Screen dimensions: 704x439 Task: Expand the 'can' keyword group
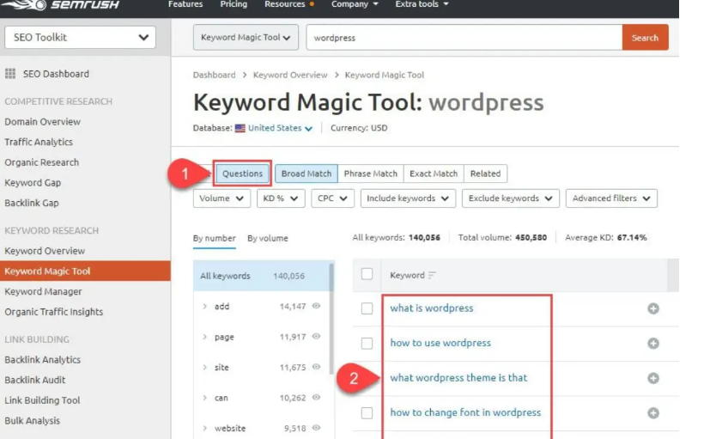pos(204,398)
